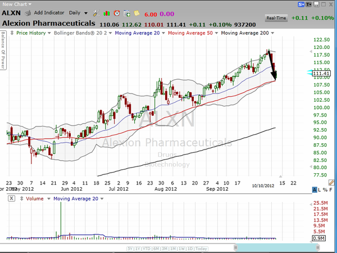Click Add Indicator button
Viewport: 337px width, 253px height.
49,13
